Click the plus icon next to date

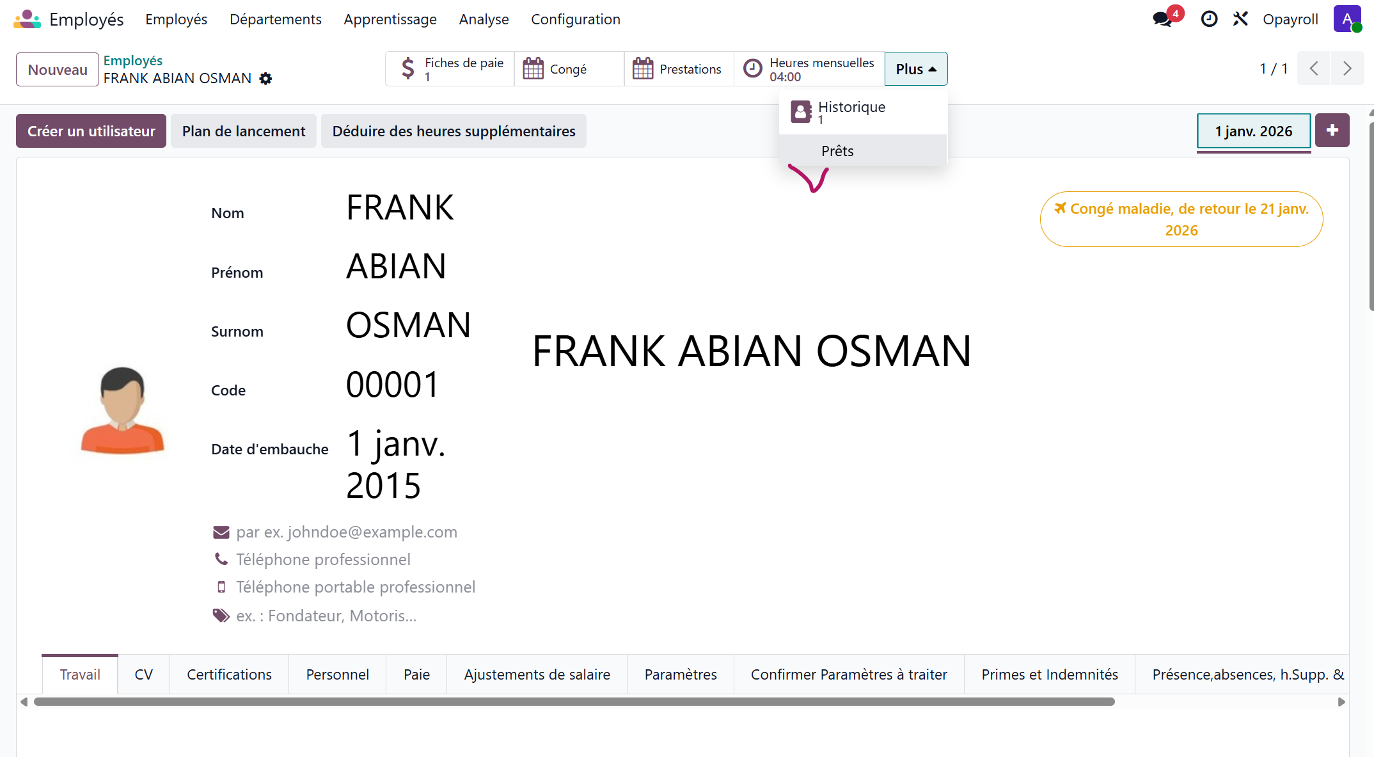1332,131
